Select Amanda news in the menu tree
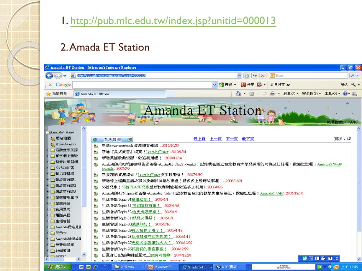Screen dimensions: 362x271 (66, 144)
